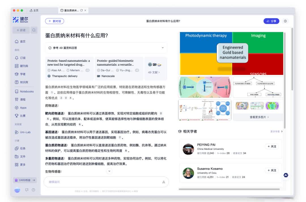Click the right panel vertical scrollbar
The height and width of the screenshot is (202, 306).
[285, 80]
